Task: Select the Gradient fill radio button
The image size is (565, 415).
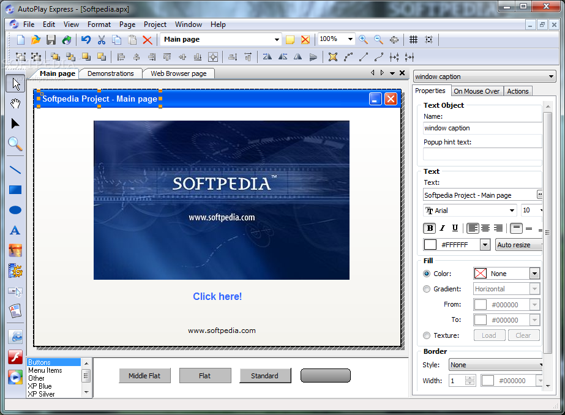Action: [x=427, y=289]
